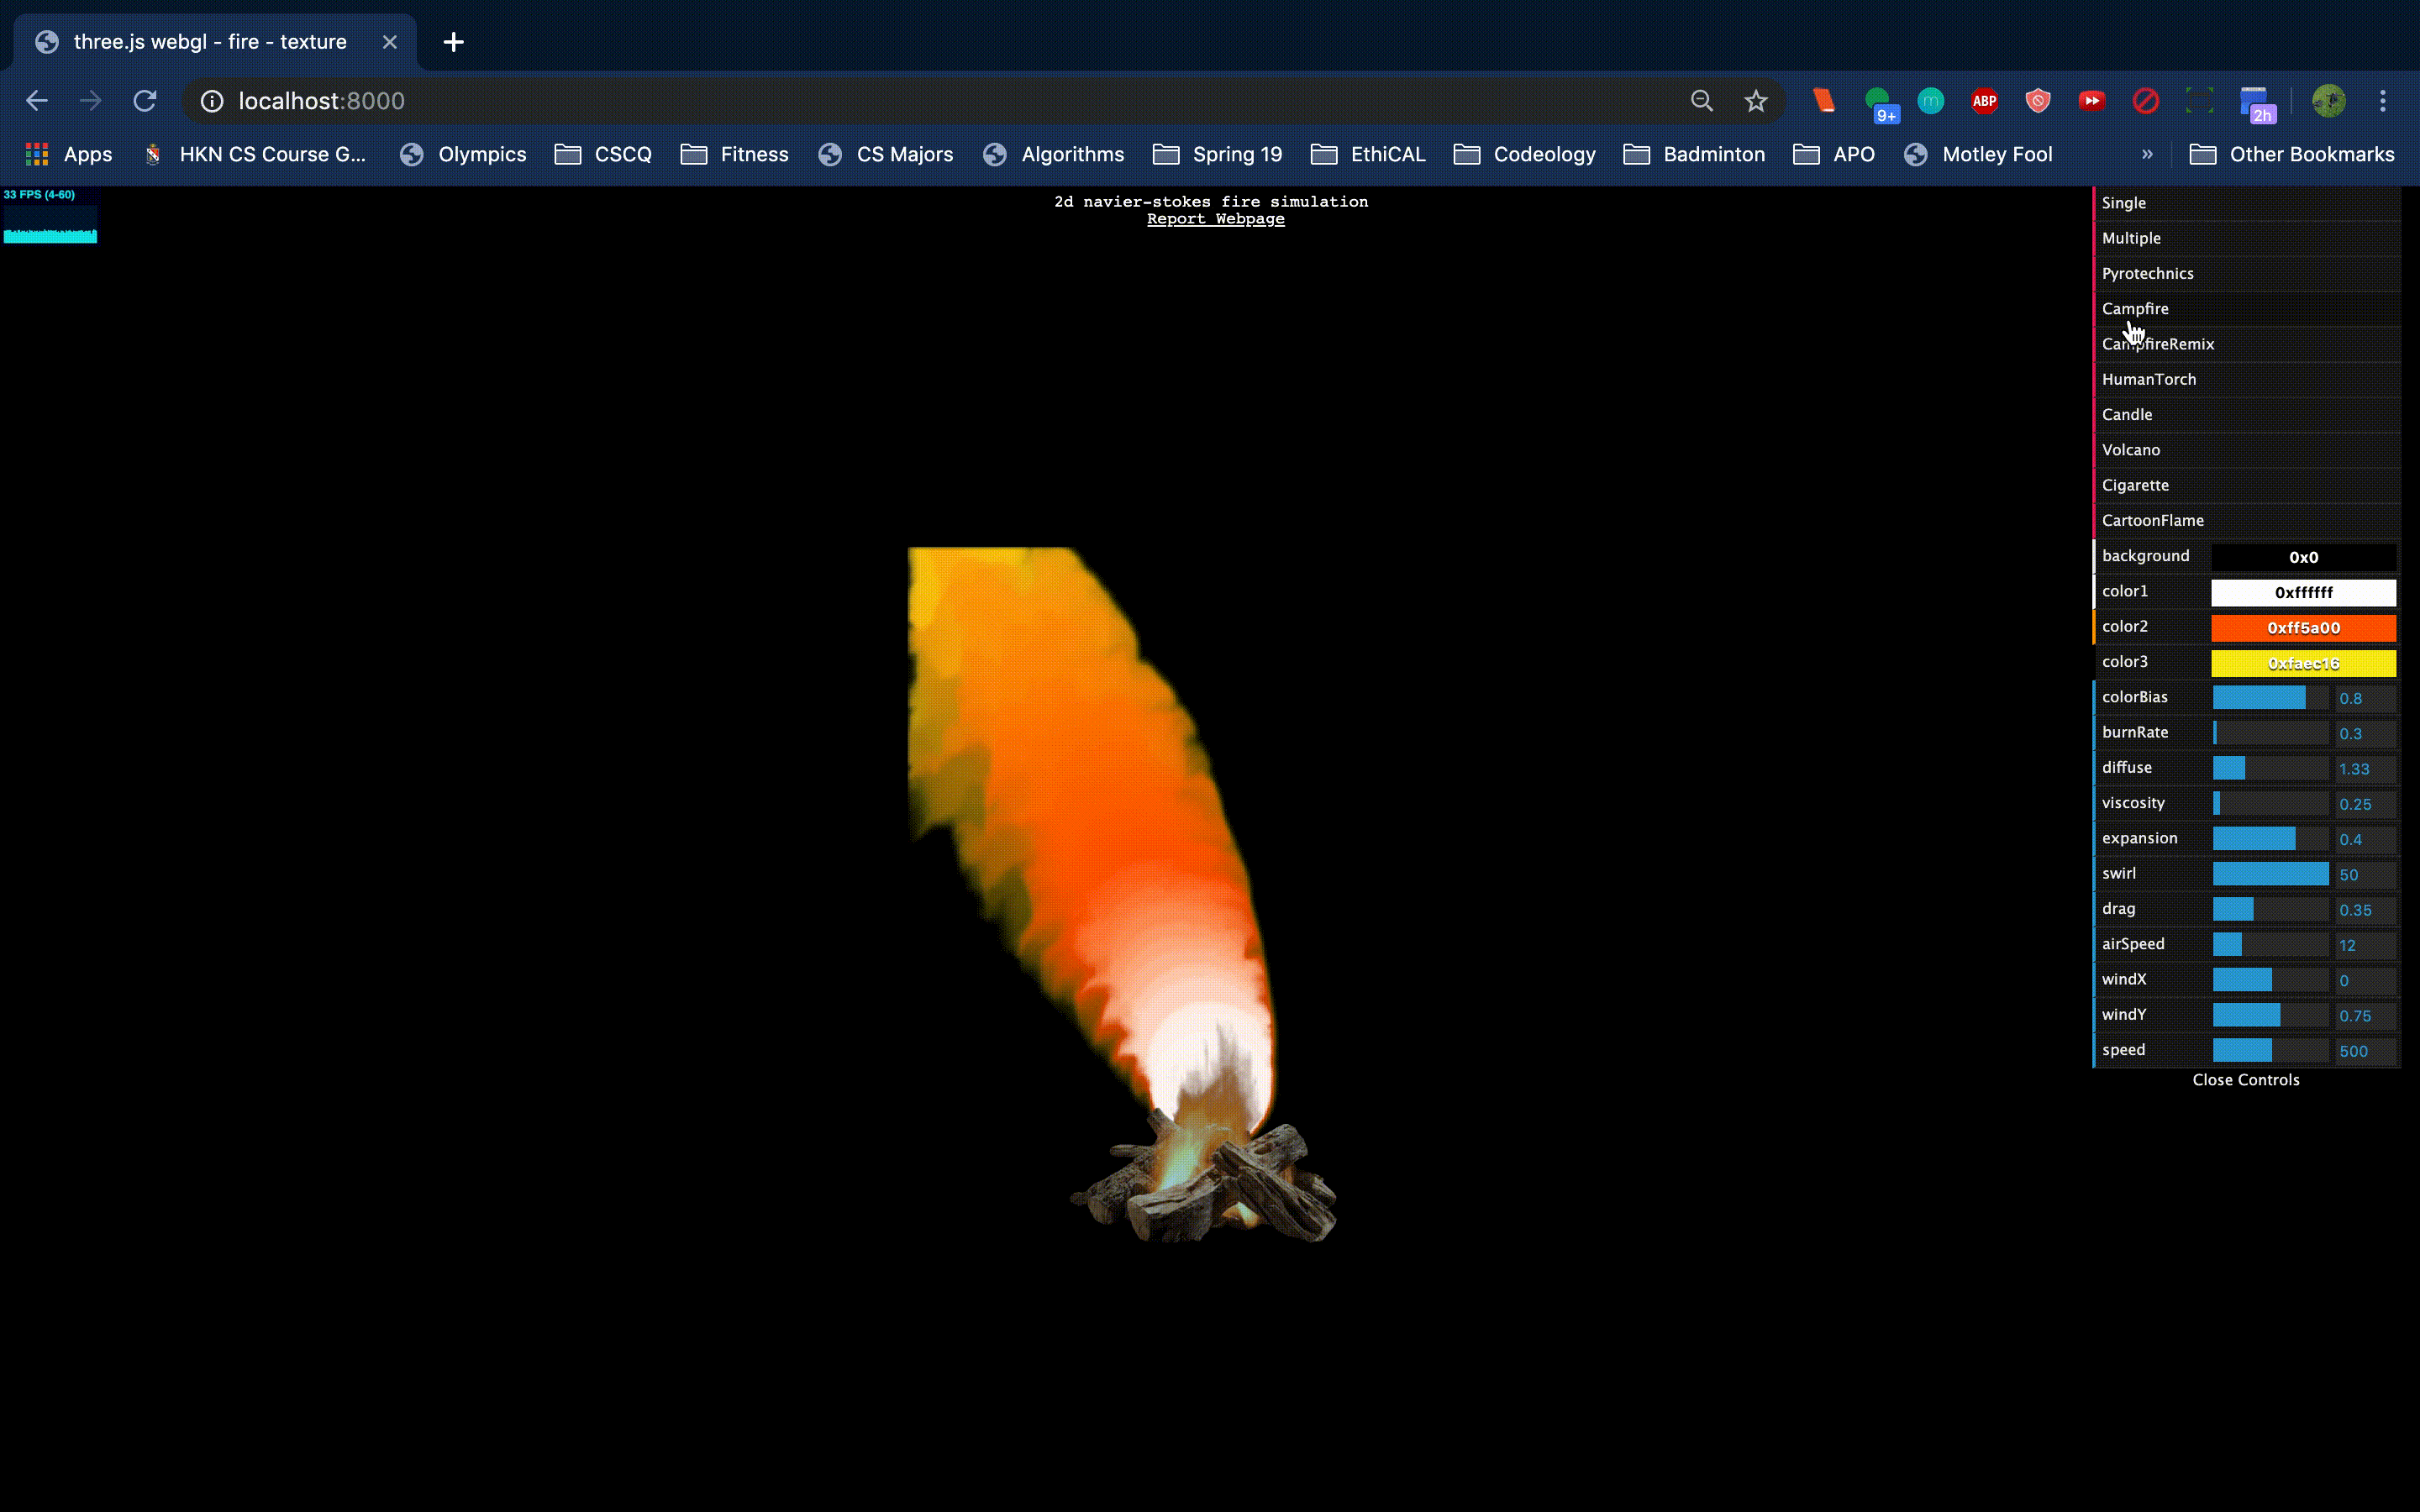Viewport: 2420px width, 1512px height.
Task: Select the Campfire preset
Action: [x=2135, y=309]
